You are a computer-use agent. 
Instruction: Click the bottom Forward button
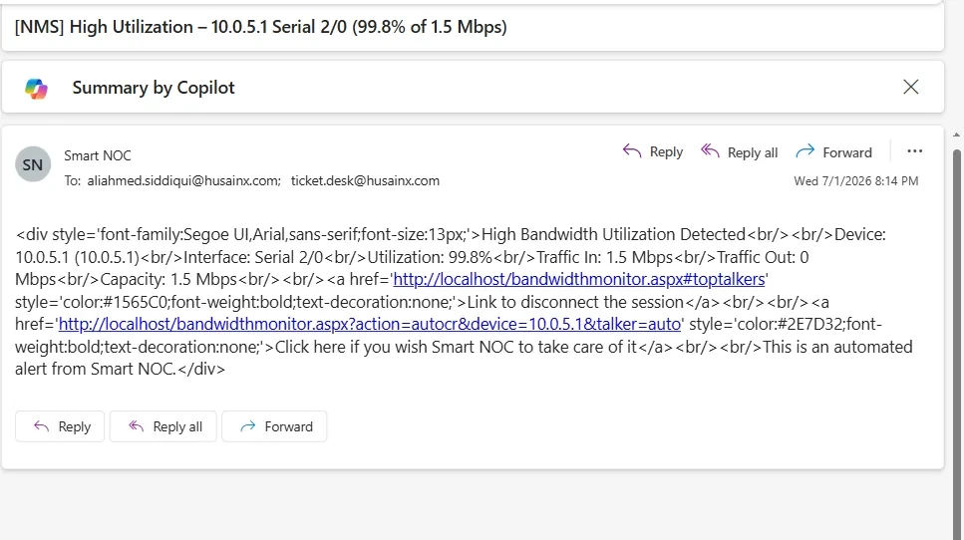pos(274,426)
